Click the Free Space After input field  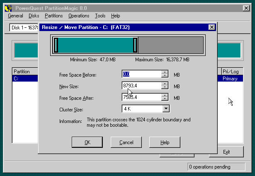coord(142,97)
